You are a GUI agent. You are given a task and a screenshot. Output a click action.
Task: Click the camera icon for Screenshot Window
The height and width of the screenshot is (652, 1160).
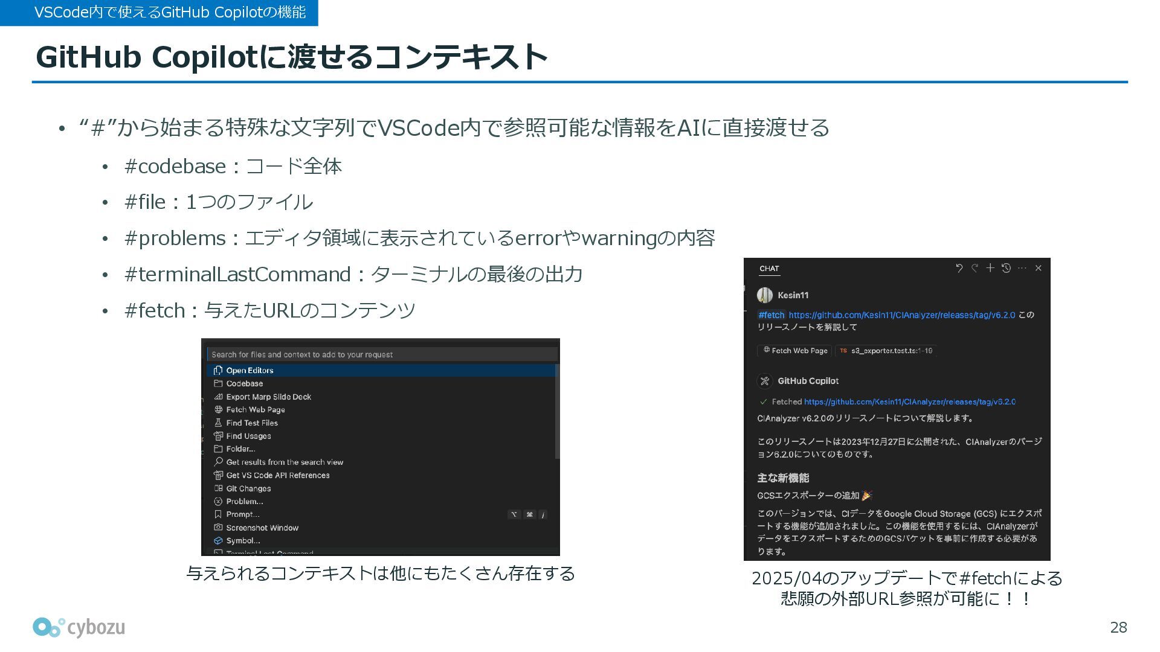point(218,528)
